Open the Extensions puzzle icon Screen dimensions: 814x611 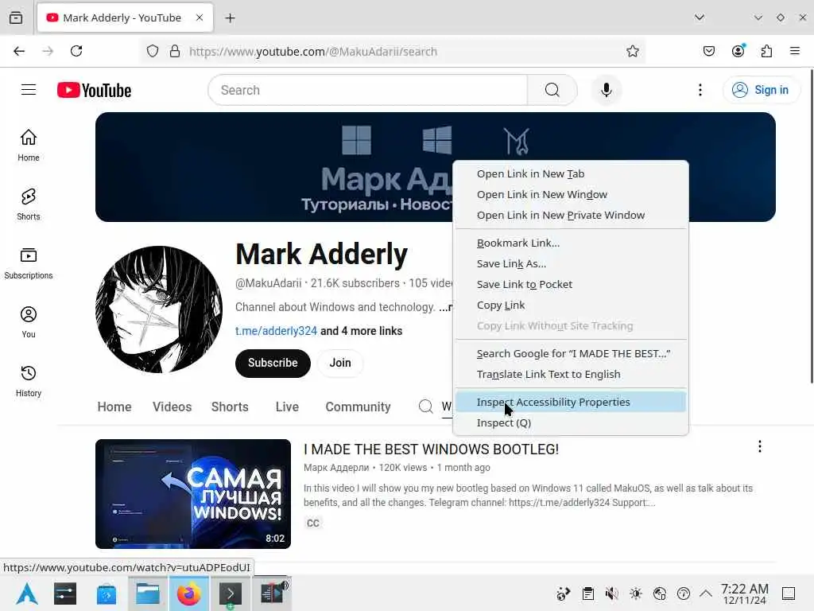coord(766,51)
